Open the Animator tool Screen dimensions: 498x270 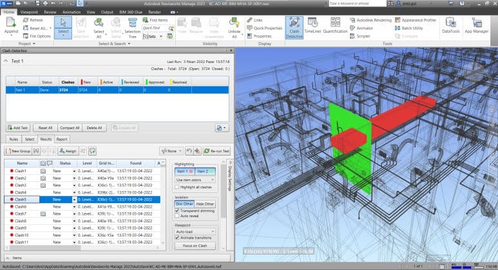(x=361, y=28)
